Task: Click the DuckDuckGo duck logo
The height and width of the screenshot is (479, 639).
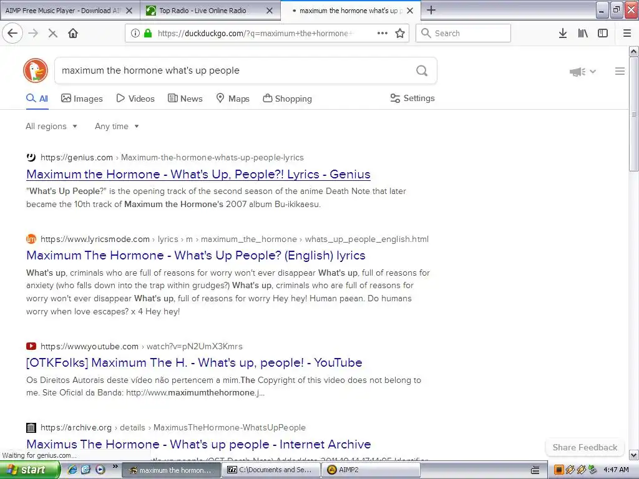Action: click(36, 70)
